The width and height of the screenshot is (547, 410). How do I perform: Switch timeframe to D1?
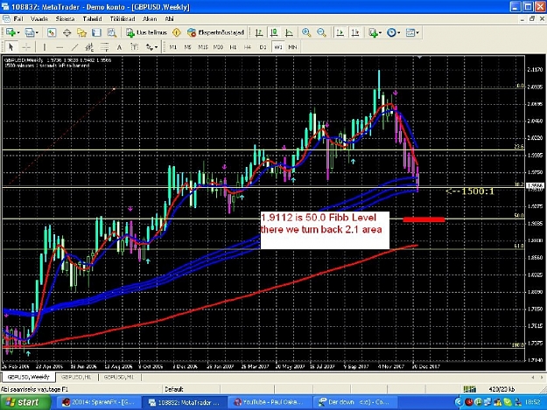coord(263,46)
